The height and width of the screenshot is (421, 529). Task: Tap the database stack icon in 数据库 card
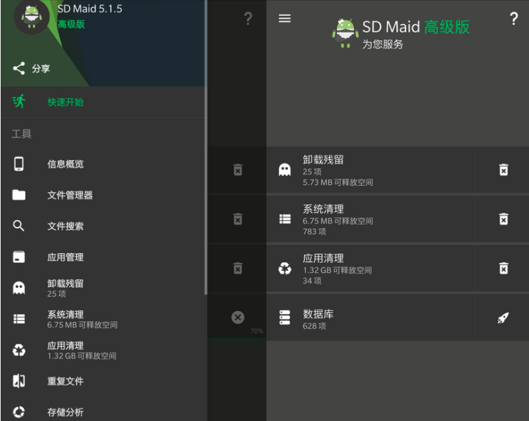pyautogui.click(x=285, y=317)
